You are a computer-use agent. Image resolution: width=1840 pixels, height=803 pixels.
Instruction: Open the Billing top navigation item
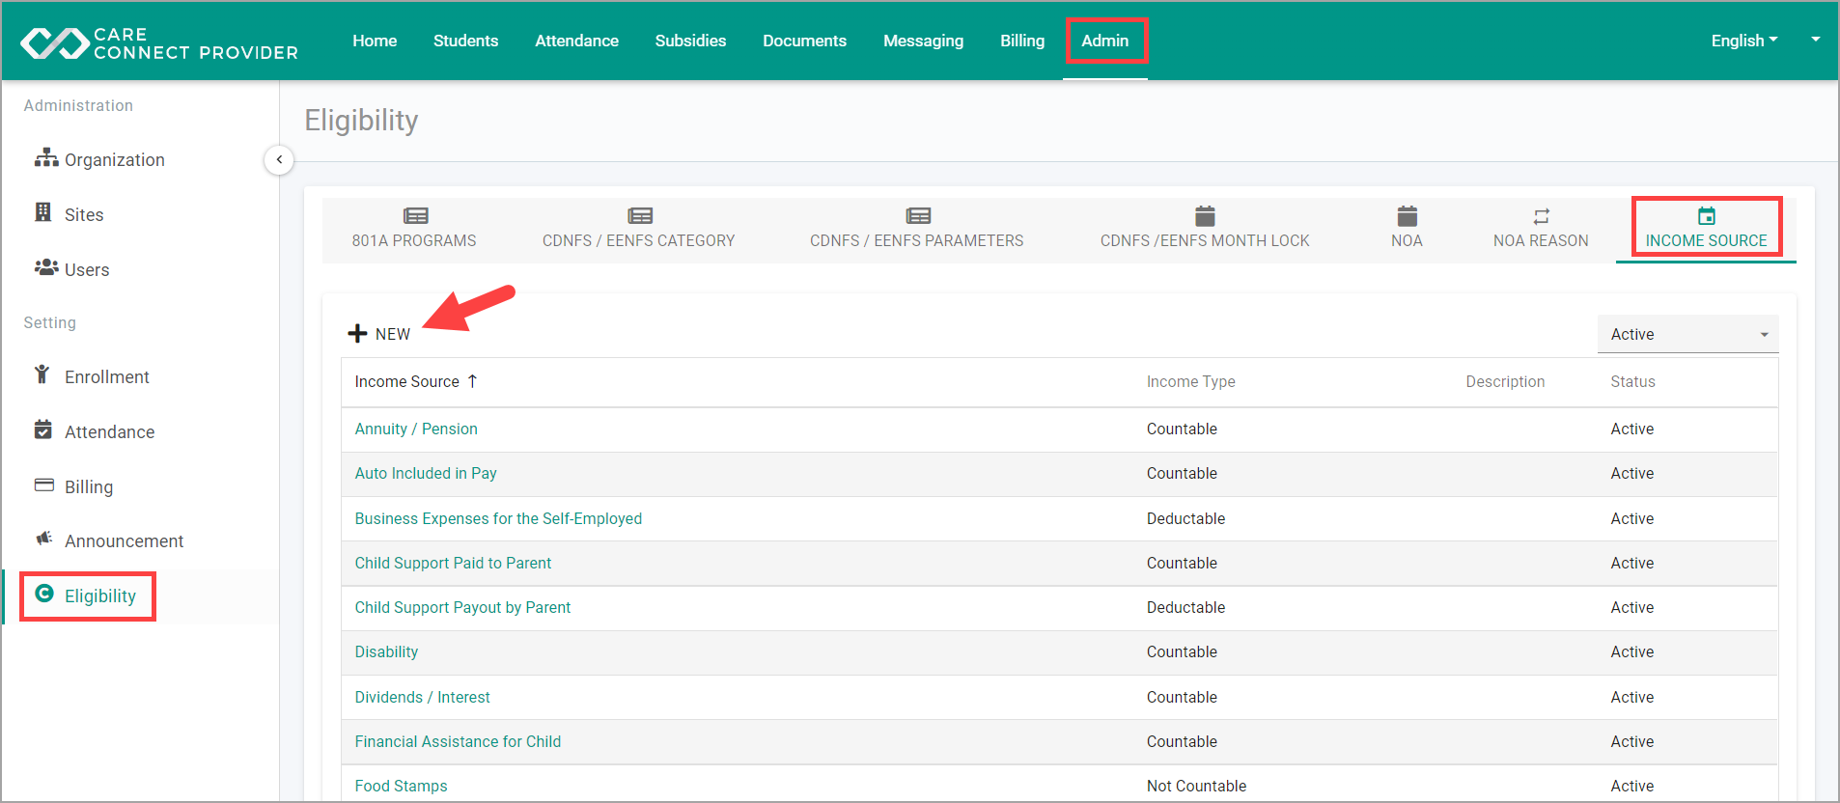[x=1022, y=41]
